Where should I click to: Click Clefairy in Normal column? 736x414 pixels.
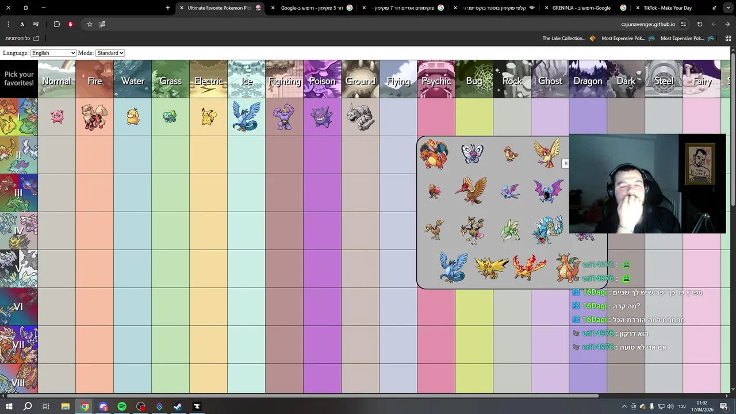[x=57, y=117]
